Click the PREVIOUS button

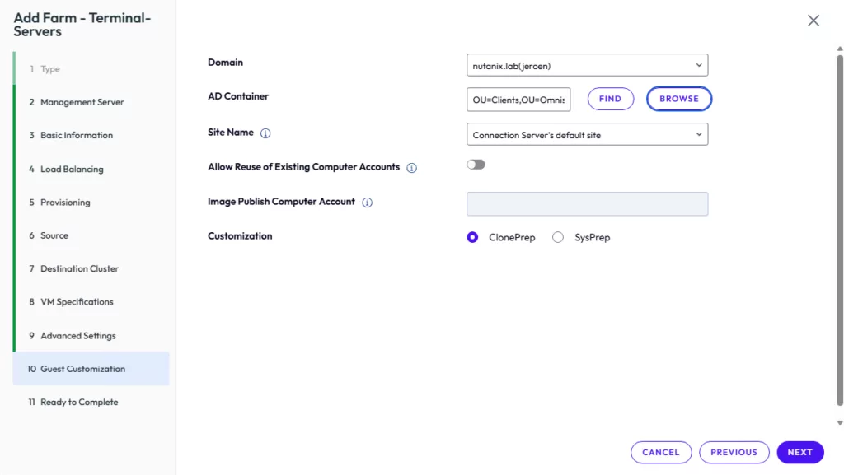point(734,452)
